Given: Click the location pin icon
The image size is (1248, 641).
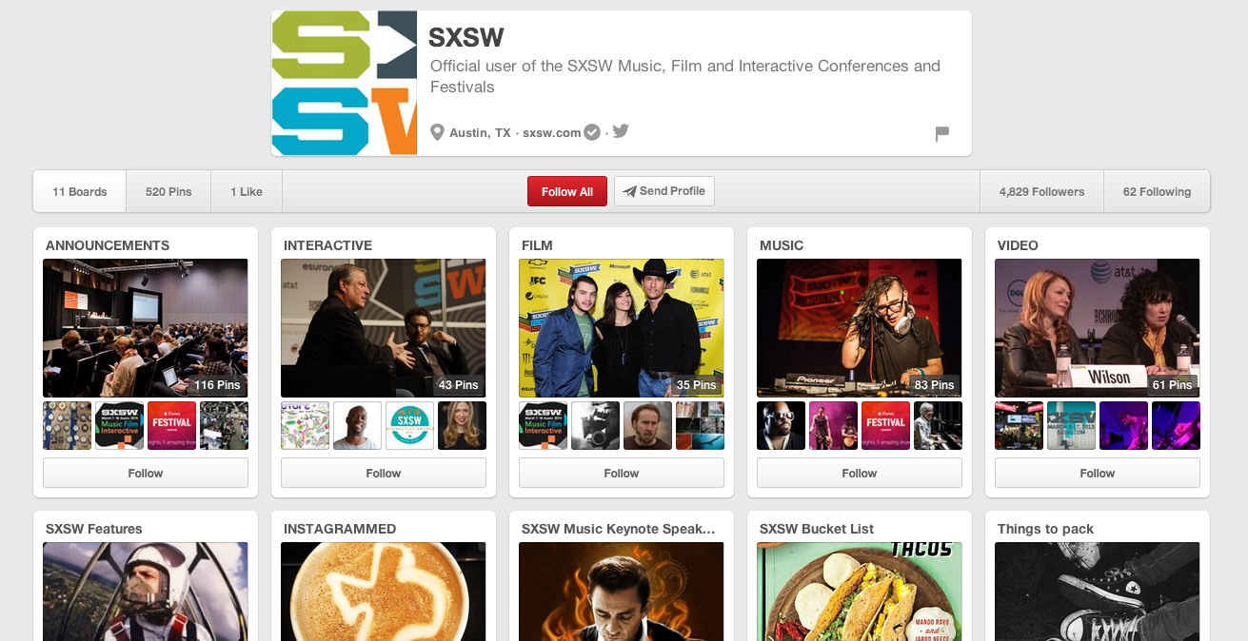Looking at the screenshot, I should coord(438,132).
